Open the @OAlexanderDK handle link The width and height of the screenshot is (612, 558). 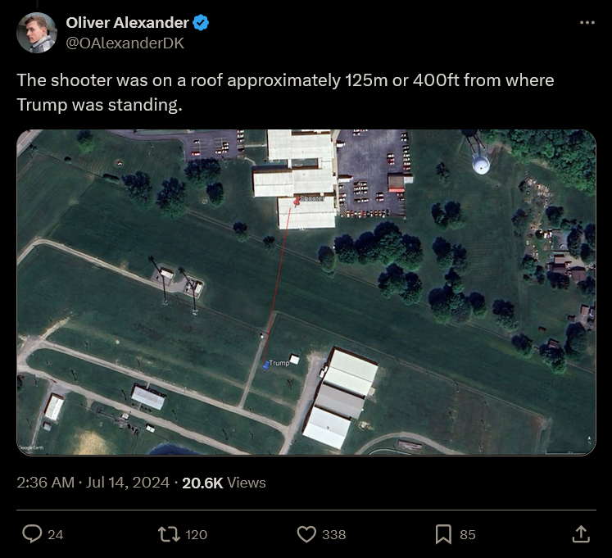(125, 43)
